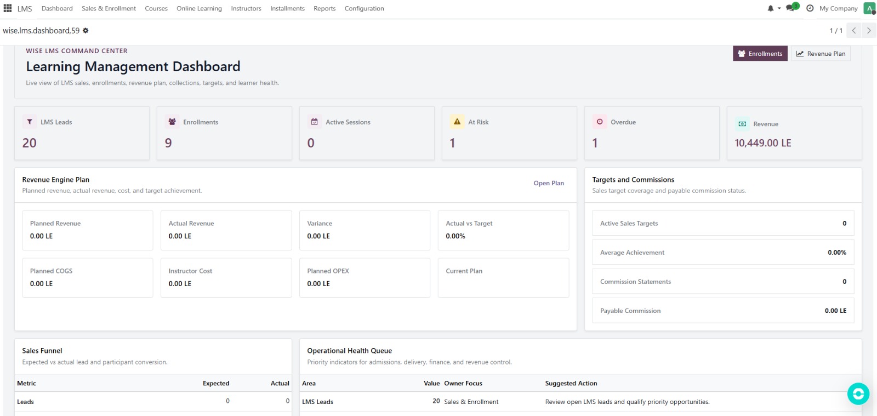
Task: Open Sales & Enrollment menu
Action: click(109, 8)
